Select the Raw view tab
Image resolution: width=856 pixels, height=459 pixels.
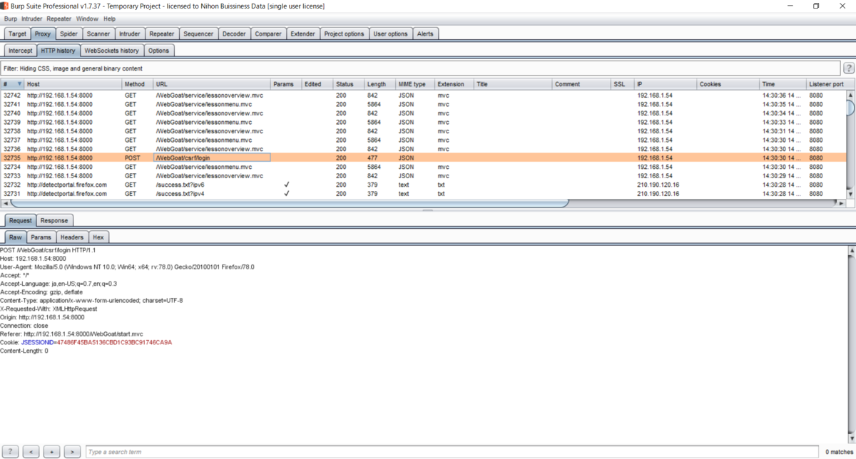tap(15, 237)
